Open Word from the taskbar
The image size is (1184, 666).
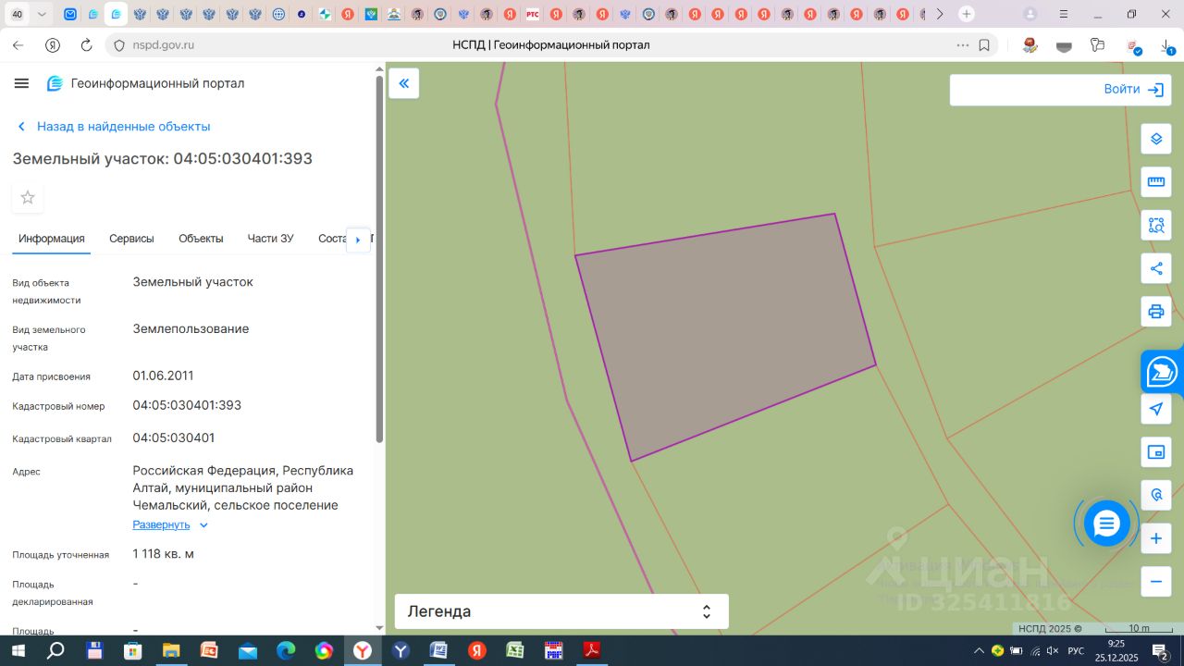(x=438, y=650)
